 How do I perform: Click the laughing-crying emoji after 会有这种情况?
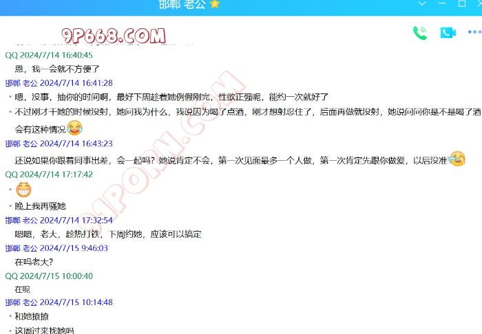tap(75, 128)
